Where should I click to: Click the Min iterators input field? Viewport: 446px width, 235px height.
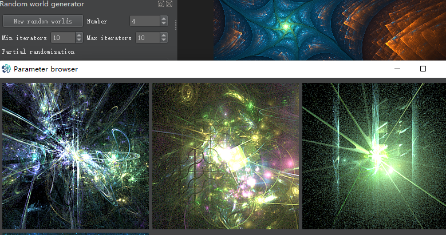coord(62,38)
